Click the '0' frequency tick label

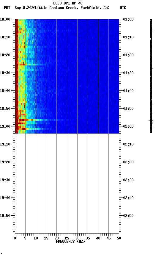click(15, 238)
